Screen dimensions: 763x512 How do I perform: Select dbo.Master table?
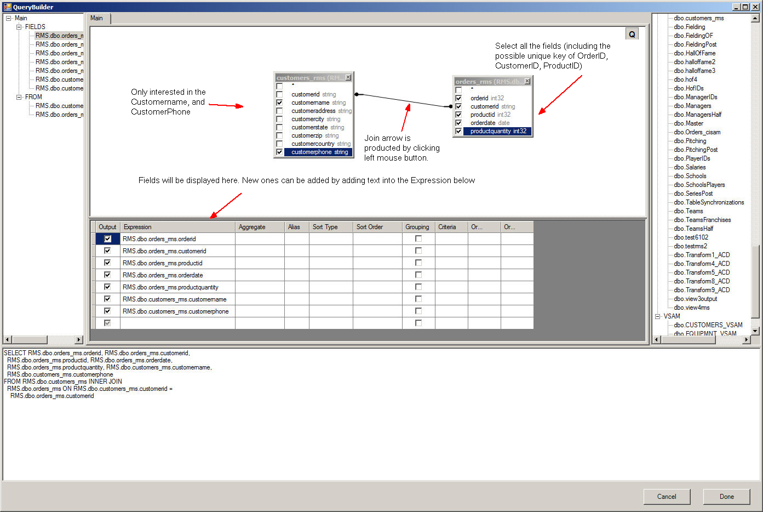click(687, 123)
